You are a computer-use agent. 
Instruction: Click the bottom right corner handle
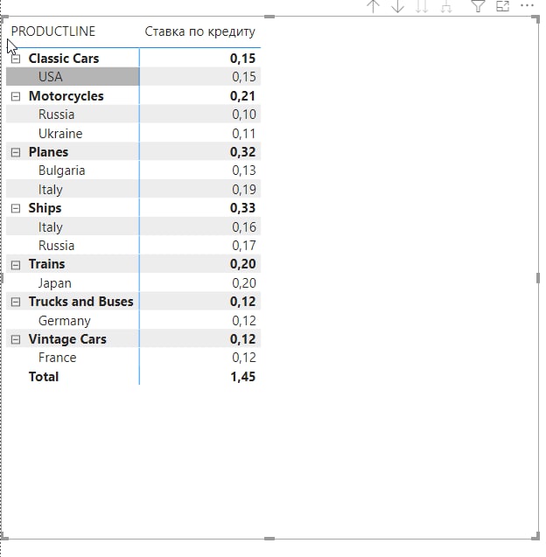tap(535, 536)
